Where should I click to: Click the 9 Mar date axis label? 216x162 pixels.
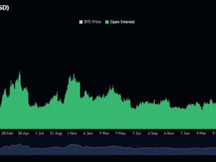201,133
